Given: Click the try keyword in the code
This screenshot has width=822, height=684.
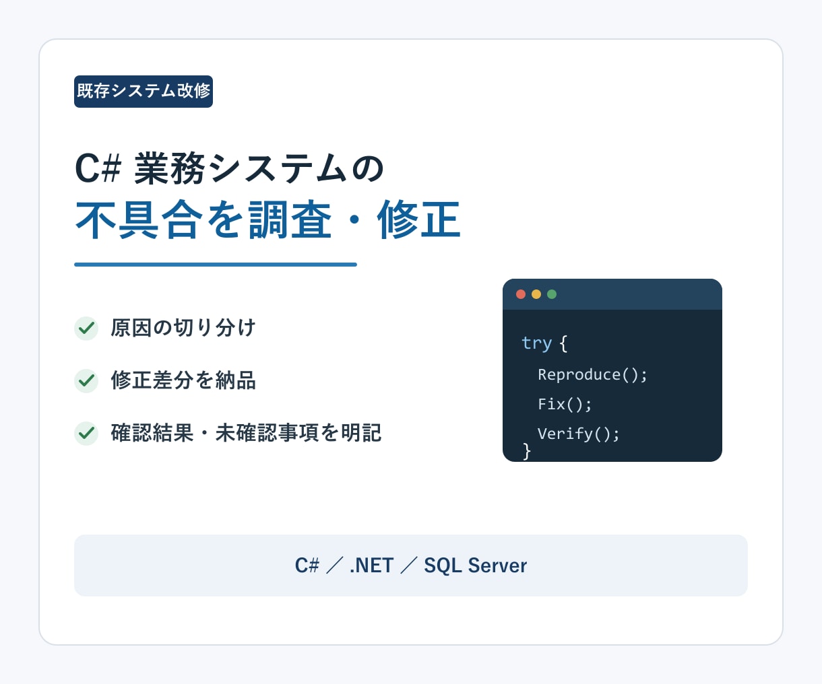Looking at the screenshot, I should coord(536,343).
